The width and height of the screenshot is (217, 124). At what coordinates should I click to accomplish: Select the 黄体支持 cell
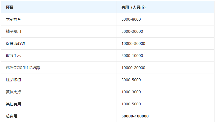tap(14, 92)
